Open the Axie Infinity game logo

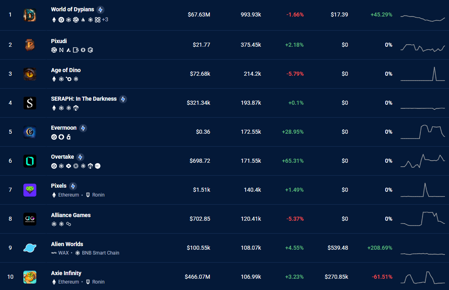(30, 277)
